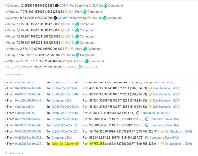Expand the Withdraw 7,075,907 DAI row arrow
Screen dimensions: 198x156
5,12
